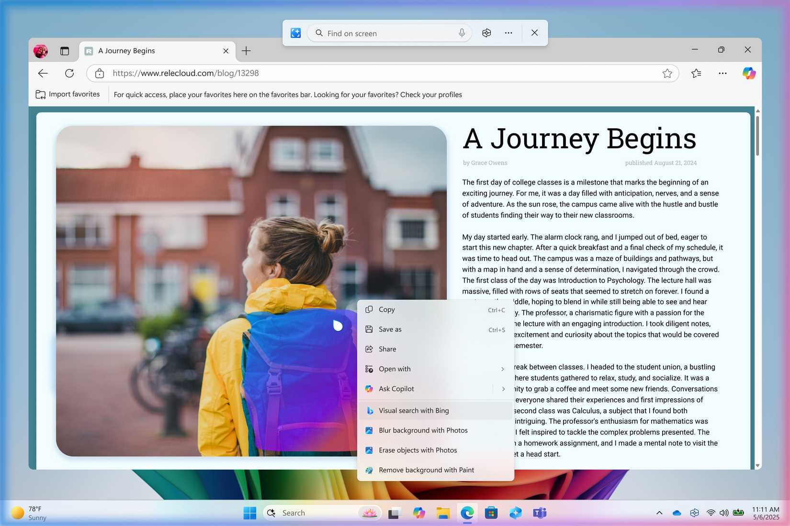Click the Click to Do sparkle icon
Image resolution: width=790 pixels, height=526 pixels.
(x=296, y=33)
